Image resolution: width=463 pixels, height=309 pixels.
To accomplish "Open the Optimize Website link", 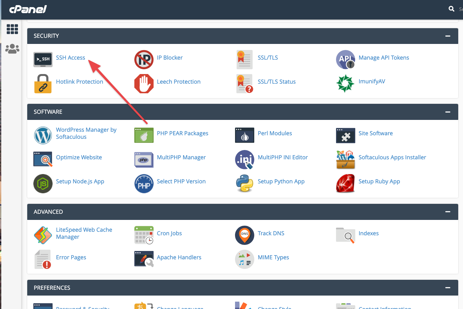I will point(79,157).
